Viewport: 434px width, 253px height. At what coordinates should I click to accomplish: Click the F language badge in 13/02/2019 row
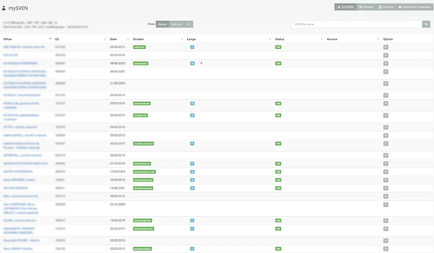(192, 220)
